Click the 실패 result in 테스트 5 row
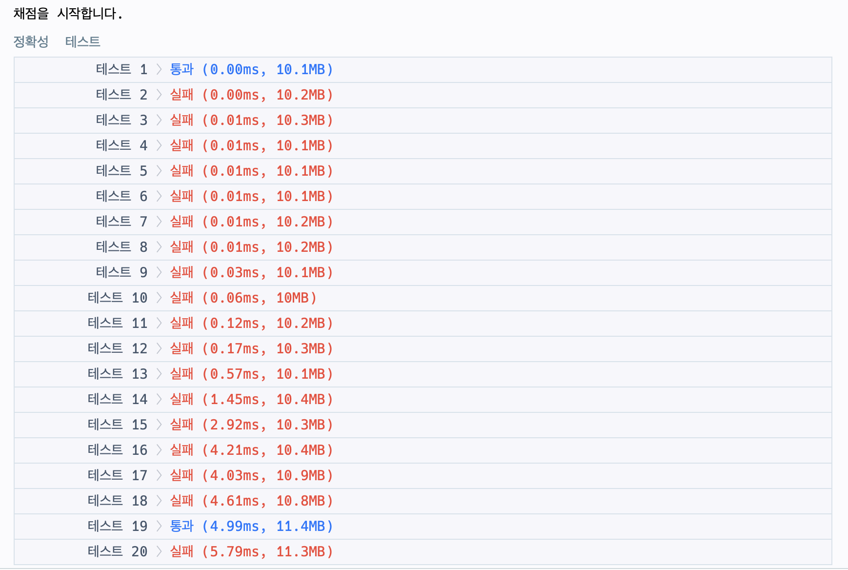 point(251,171)
